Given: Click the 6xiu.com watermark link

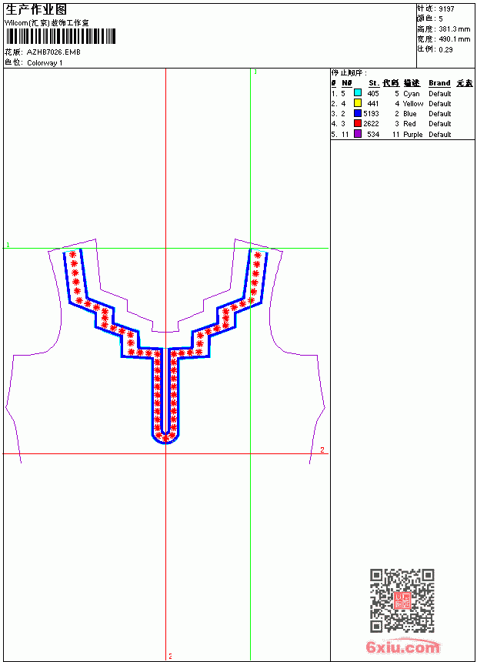Looking at the screenshot, I should click(x=402, y=647).
